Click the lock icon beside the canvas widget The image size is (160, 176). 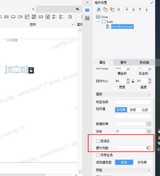[x=31, y=70]
